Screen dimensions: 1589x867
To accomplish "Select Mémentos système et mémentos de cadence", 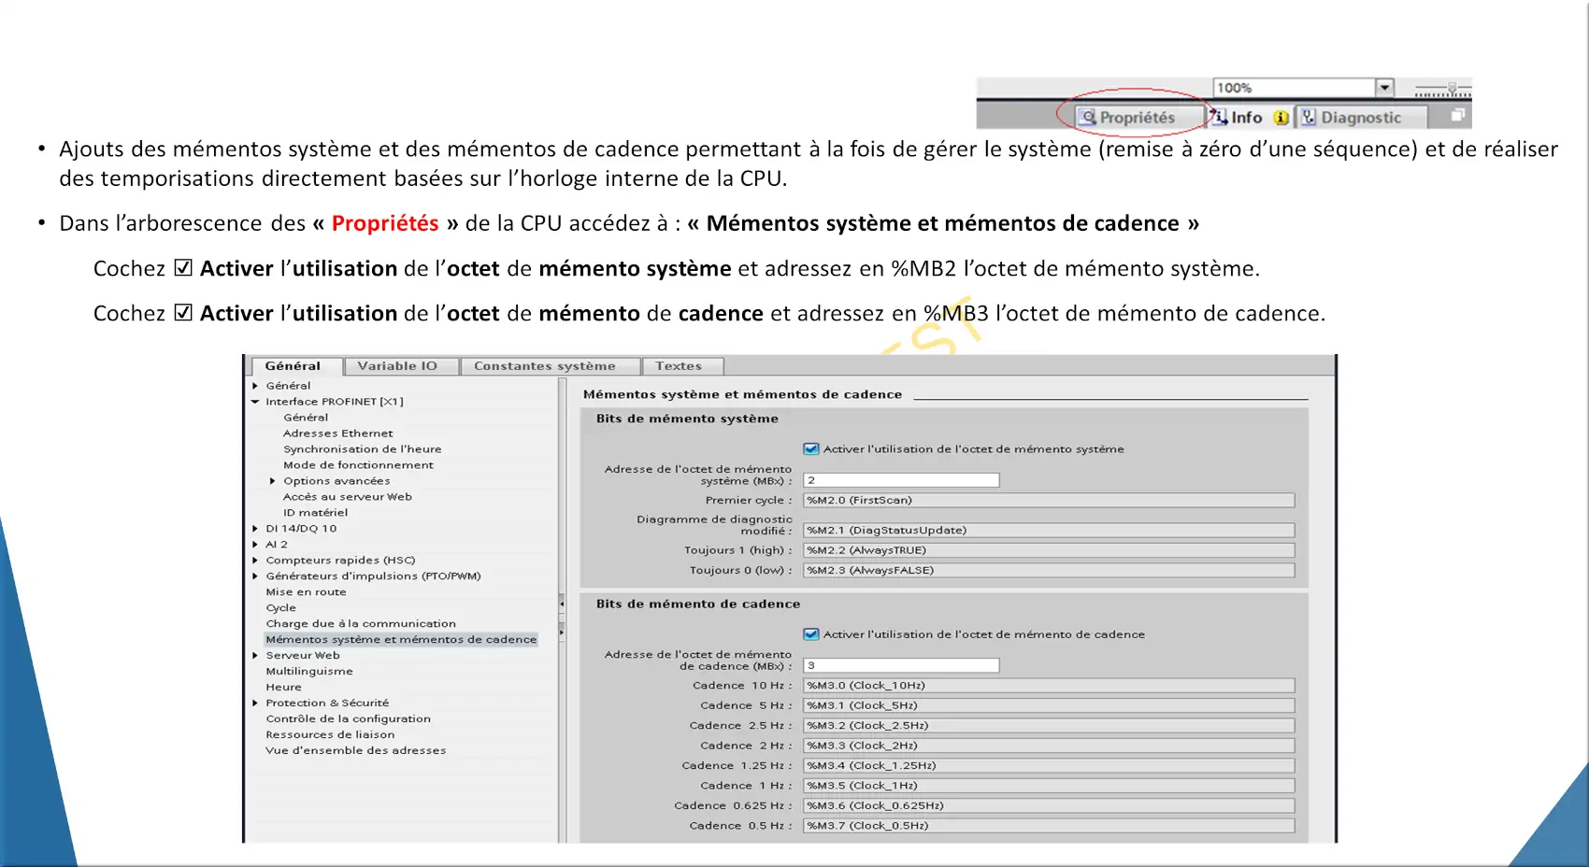I will (x=401, y=640).
